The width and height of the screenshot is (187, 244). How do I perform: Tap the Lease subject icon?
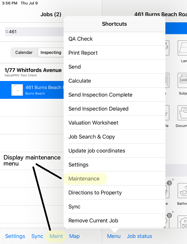tap(182, 80)
